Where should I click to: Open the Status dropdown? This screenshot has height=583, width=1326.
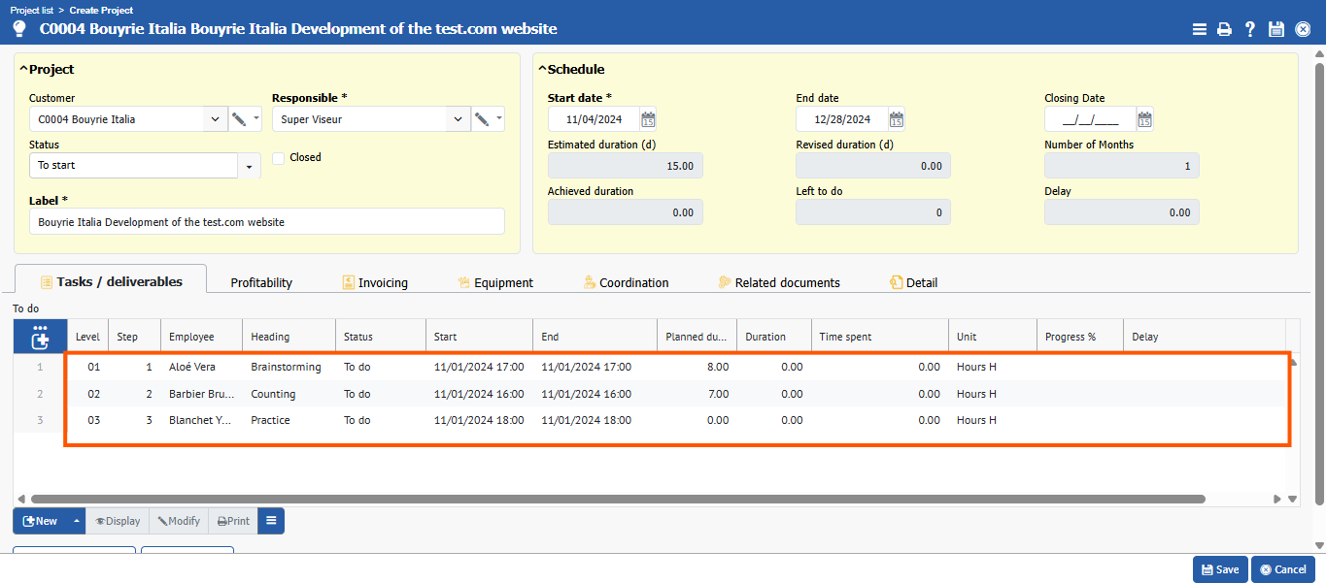(250, 166)
